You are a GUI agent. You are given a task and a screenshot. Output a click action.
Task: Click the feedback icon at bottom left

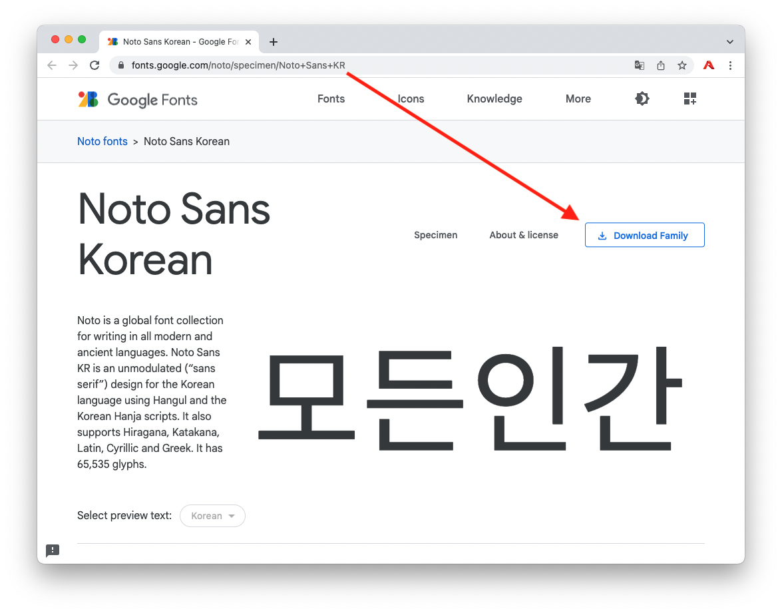click(53, 550)
